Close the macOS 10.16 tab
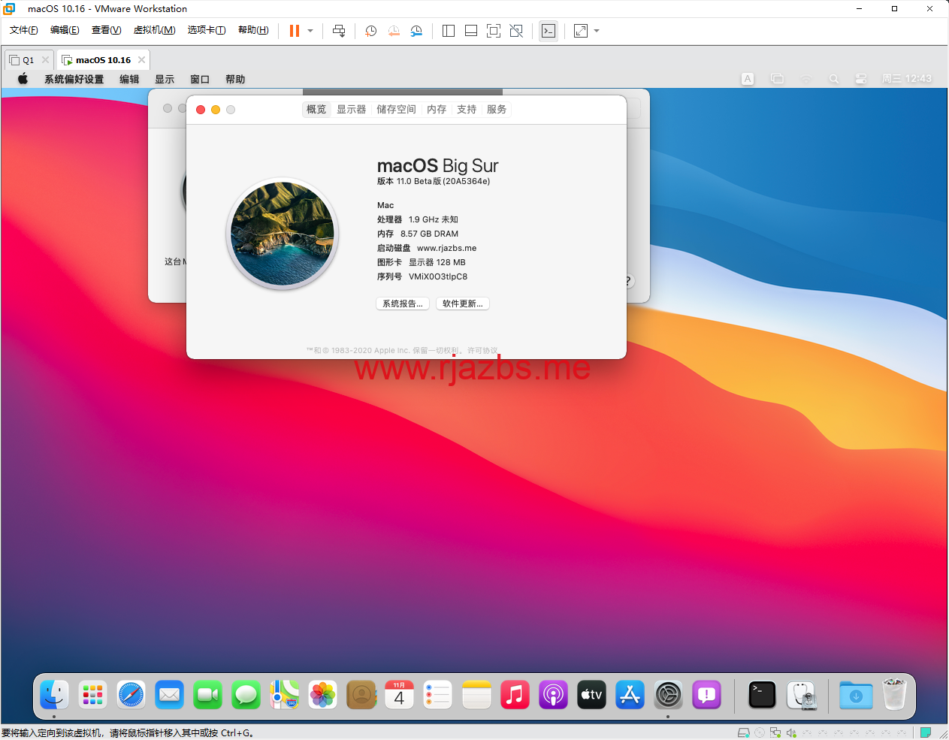949x740 pixels. (x=141, y=60)
